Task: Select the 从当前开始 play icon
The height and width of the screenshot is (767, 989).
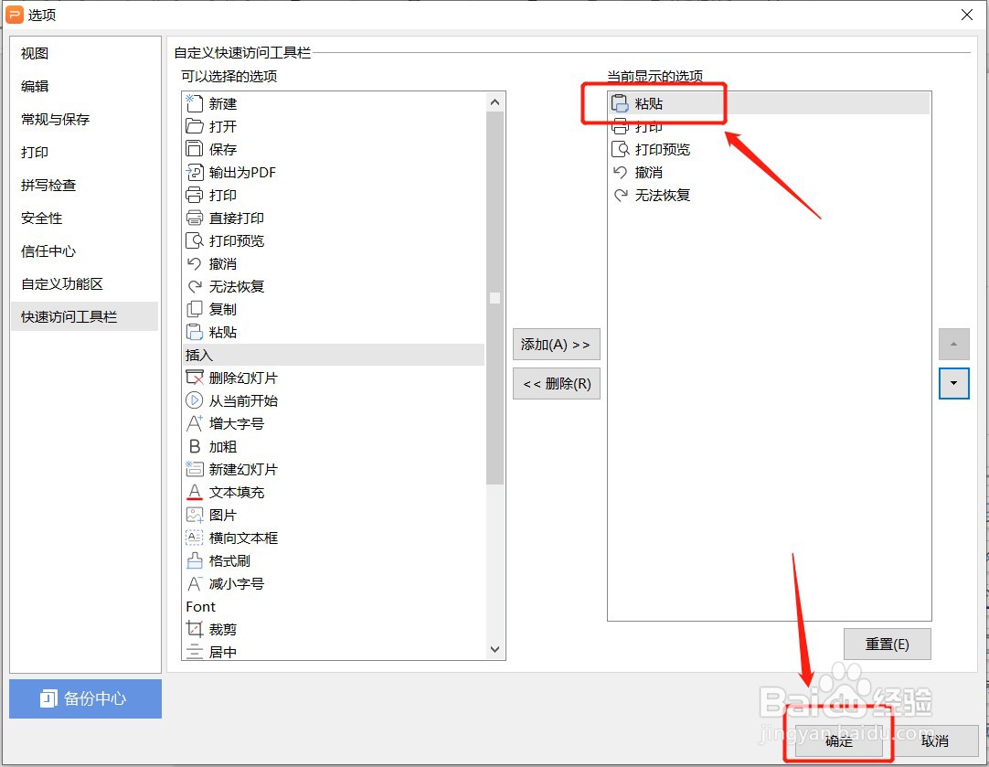Action: pos(195,400)
